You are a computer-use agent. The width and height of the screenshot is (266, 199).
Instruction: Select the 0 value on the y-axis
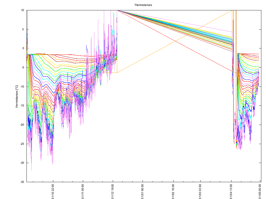[23, 48]
